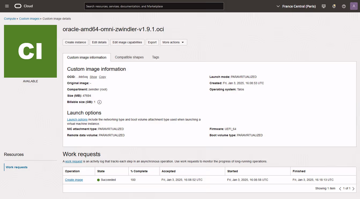Go to previous page of work requests

click(x=340, y=189)
